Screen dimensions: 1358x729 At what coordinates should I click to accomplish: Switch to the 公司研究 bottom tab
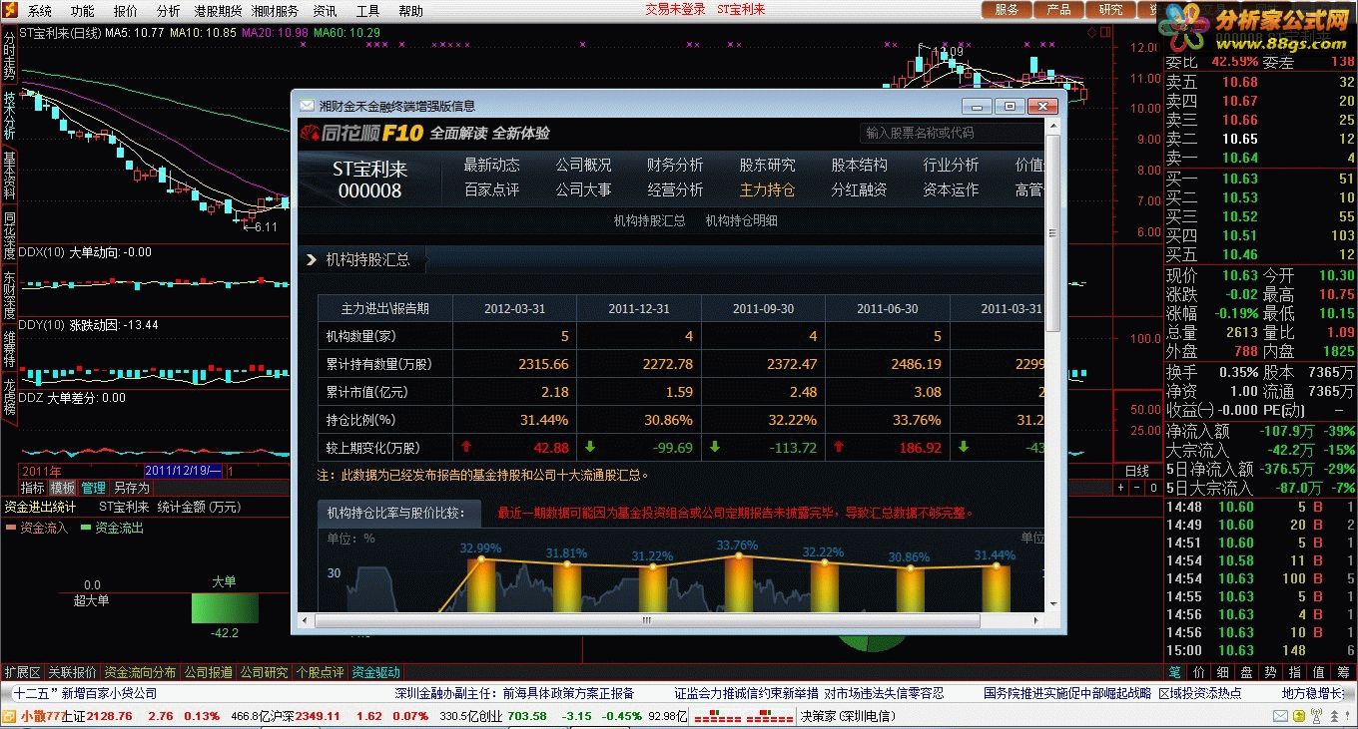[x=264, y=672]
